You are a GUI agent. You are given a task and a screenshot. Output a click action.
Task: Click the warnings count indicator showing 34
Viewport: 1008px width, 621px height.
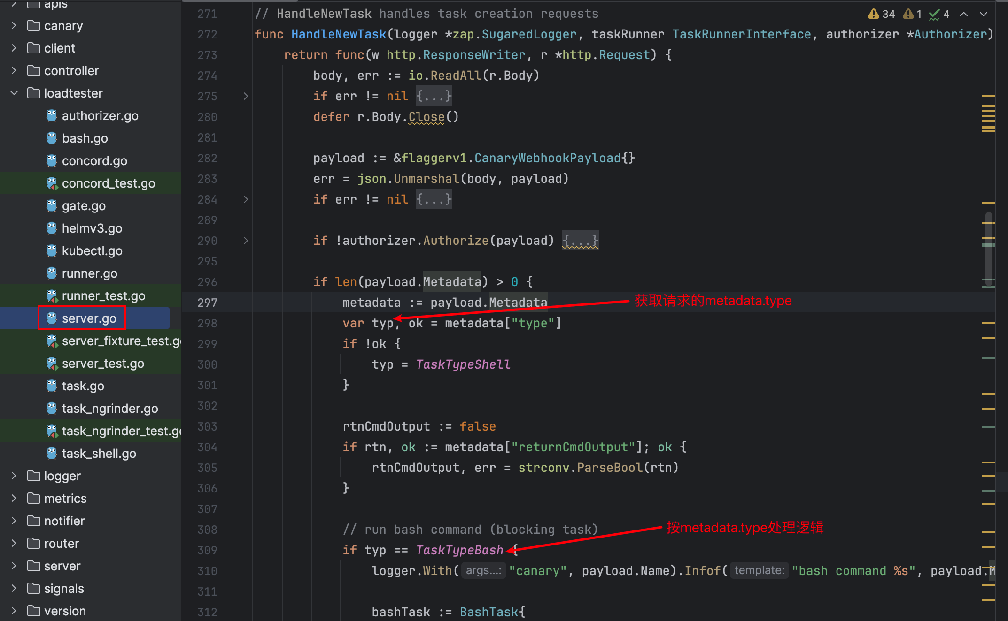(x=881, y=14)
